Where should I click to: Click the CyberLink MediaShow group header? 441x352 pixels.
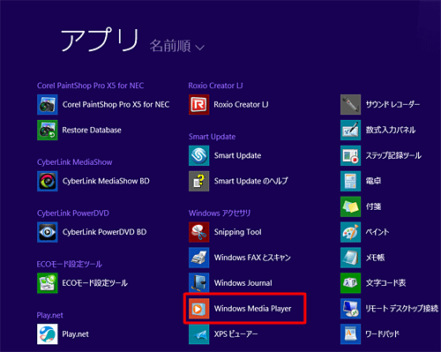[x=75, y=162]
